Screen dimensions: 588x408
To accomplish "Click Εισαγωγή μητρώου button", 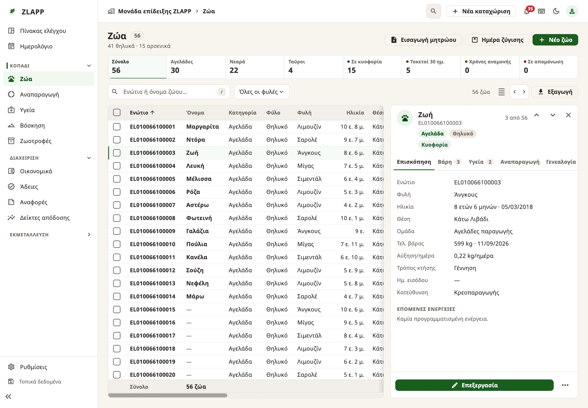I will pyautogui.click(x=423, y=40).
